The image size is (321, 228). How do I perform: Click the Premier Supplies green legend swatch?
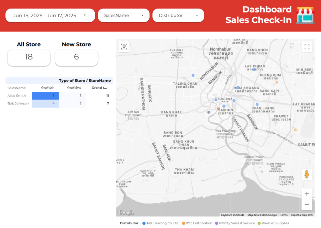coord(259,223)
